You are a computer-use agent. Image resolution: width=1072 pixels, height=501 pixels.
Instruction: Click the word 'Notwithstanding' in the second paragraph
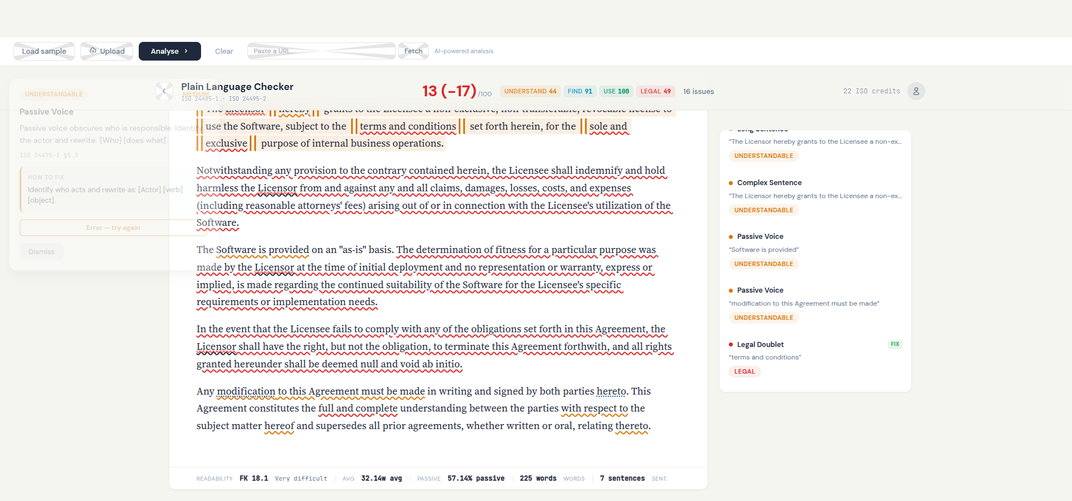(x=234, y=170)
